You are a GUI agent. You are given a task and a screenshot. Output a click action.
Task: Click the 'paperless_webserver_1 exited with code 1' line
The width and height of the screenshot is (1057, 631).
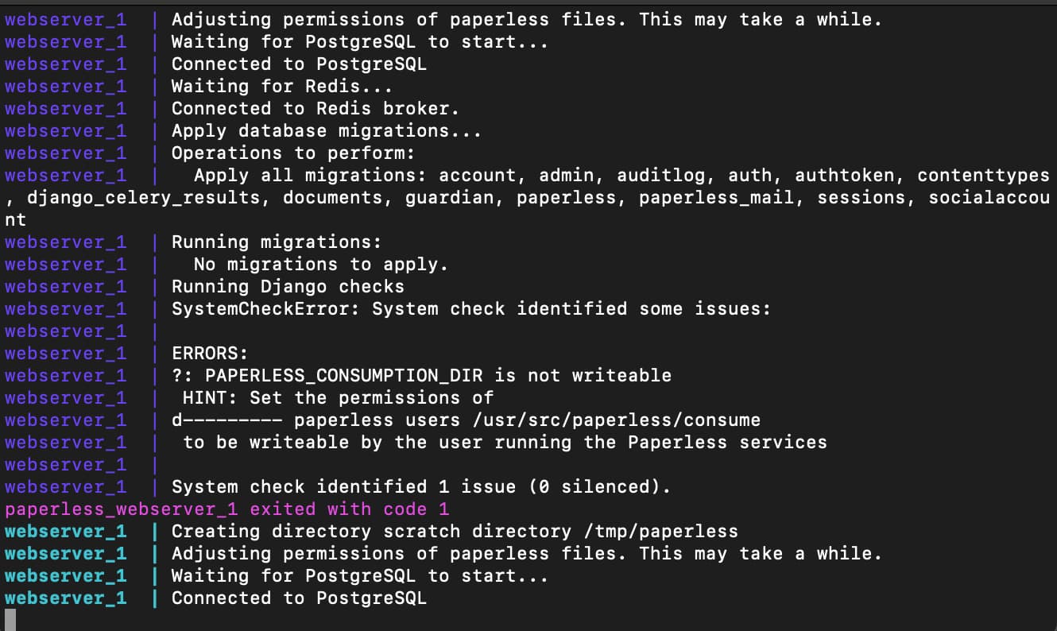(227, 509)
